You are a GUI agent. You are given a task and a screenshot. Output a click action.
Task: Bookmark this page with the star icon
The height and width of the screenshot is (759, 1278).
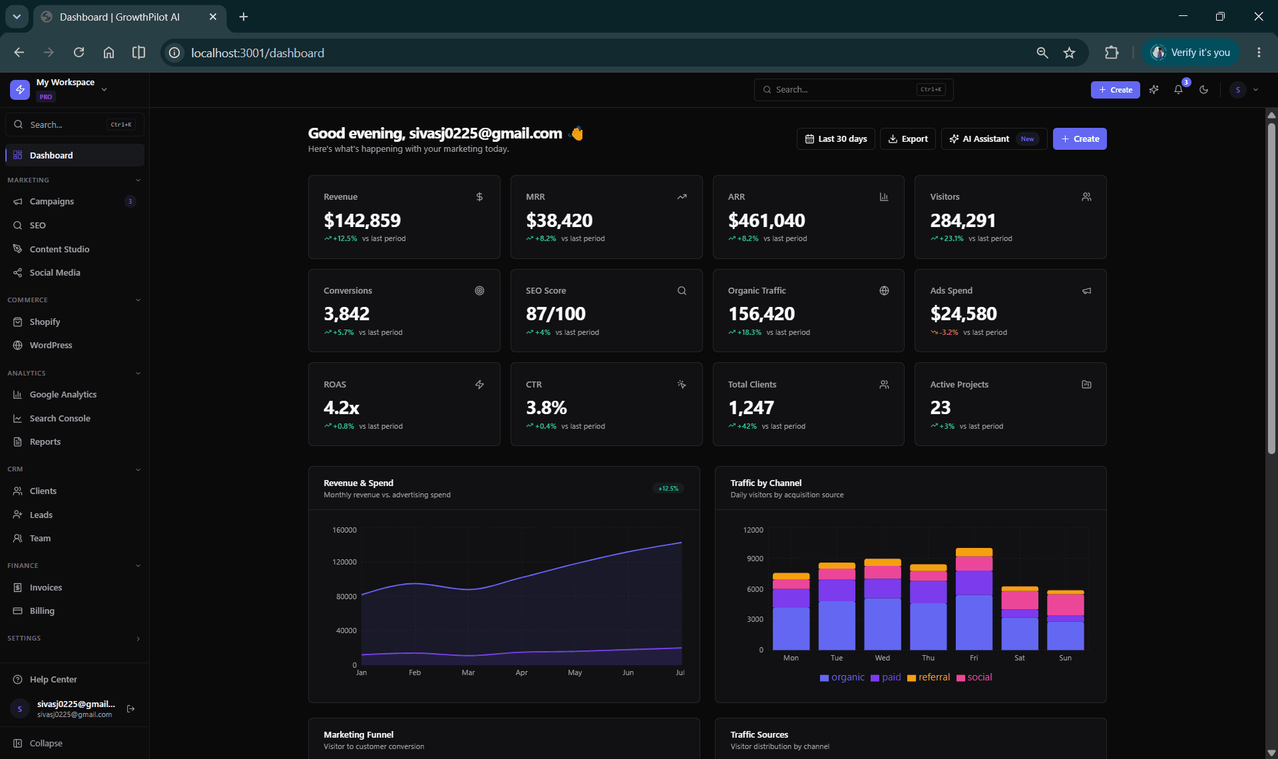coord(1069,53)
